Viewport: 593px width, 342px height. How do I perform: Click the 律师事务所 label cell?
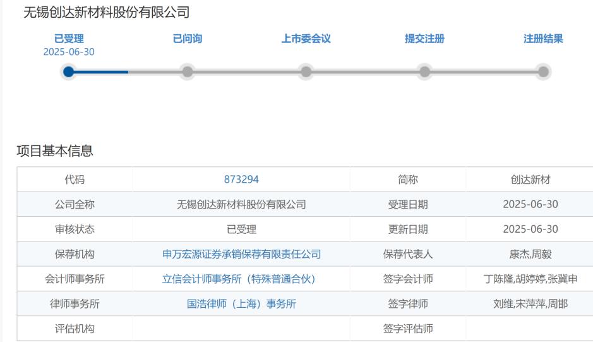(x=75, y=303)
